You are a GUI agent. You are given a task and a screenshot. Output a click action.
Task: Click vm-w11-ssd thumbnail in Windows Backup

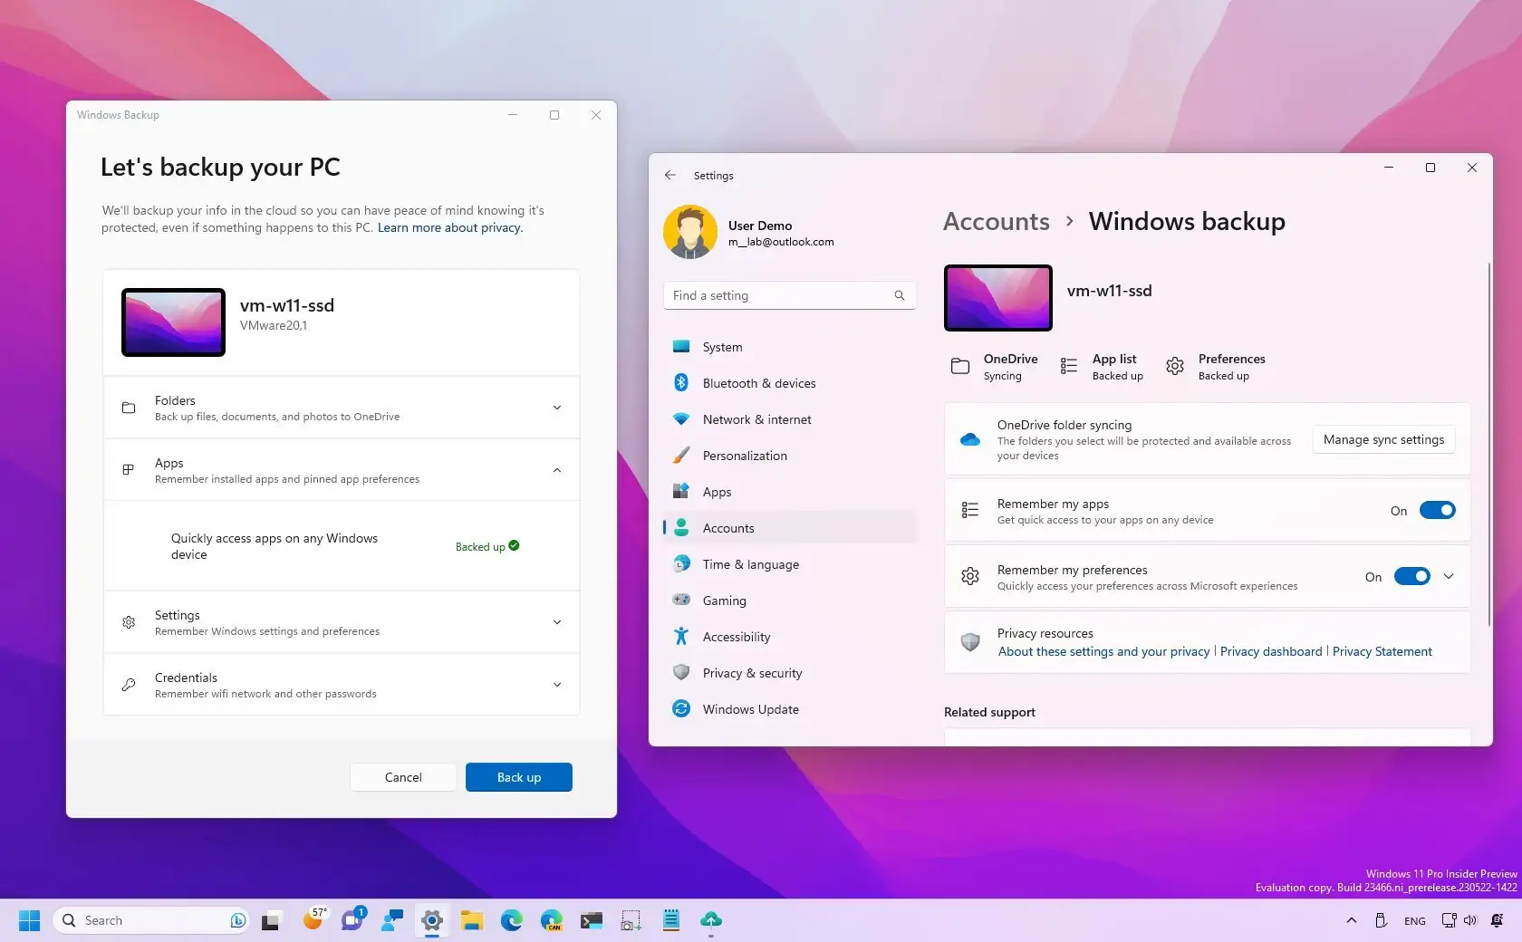pyautogui.click(x=173, y=322)
